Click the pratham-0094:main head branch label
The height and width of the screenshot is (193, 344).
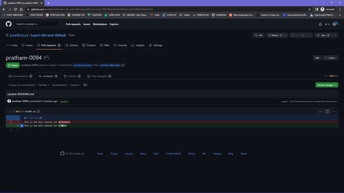(110, 65)
